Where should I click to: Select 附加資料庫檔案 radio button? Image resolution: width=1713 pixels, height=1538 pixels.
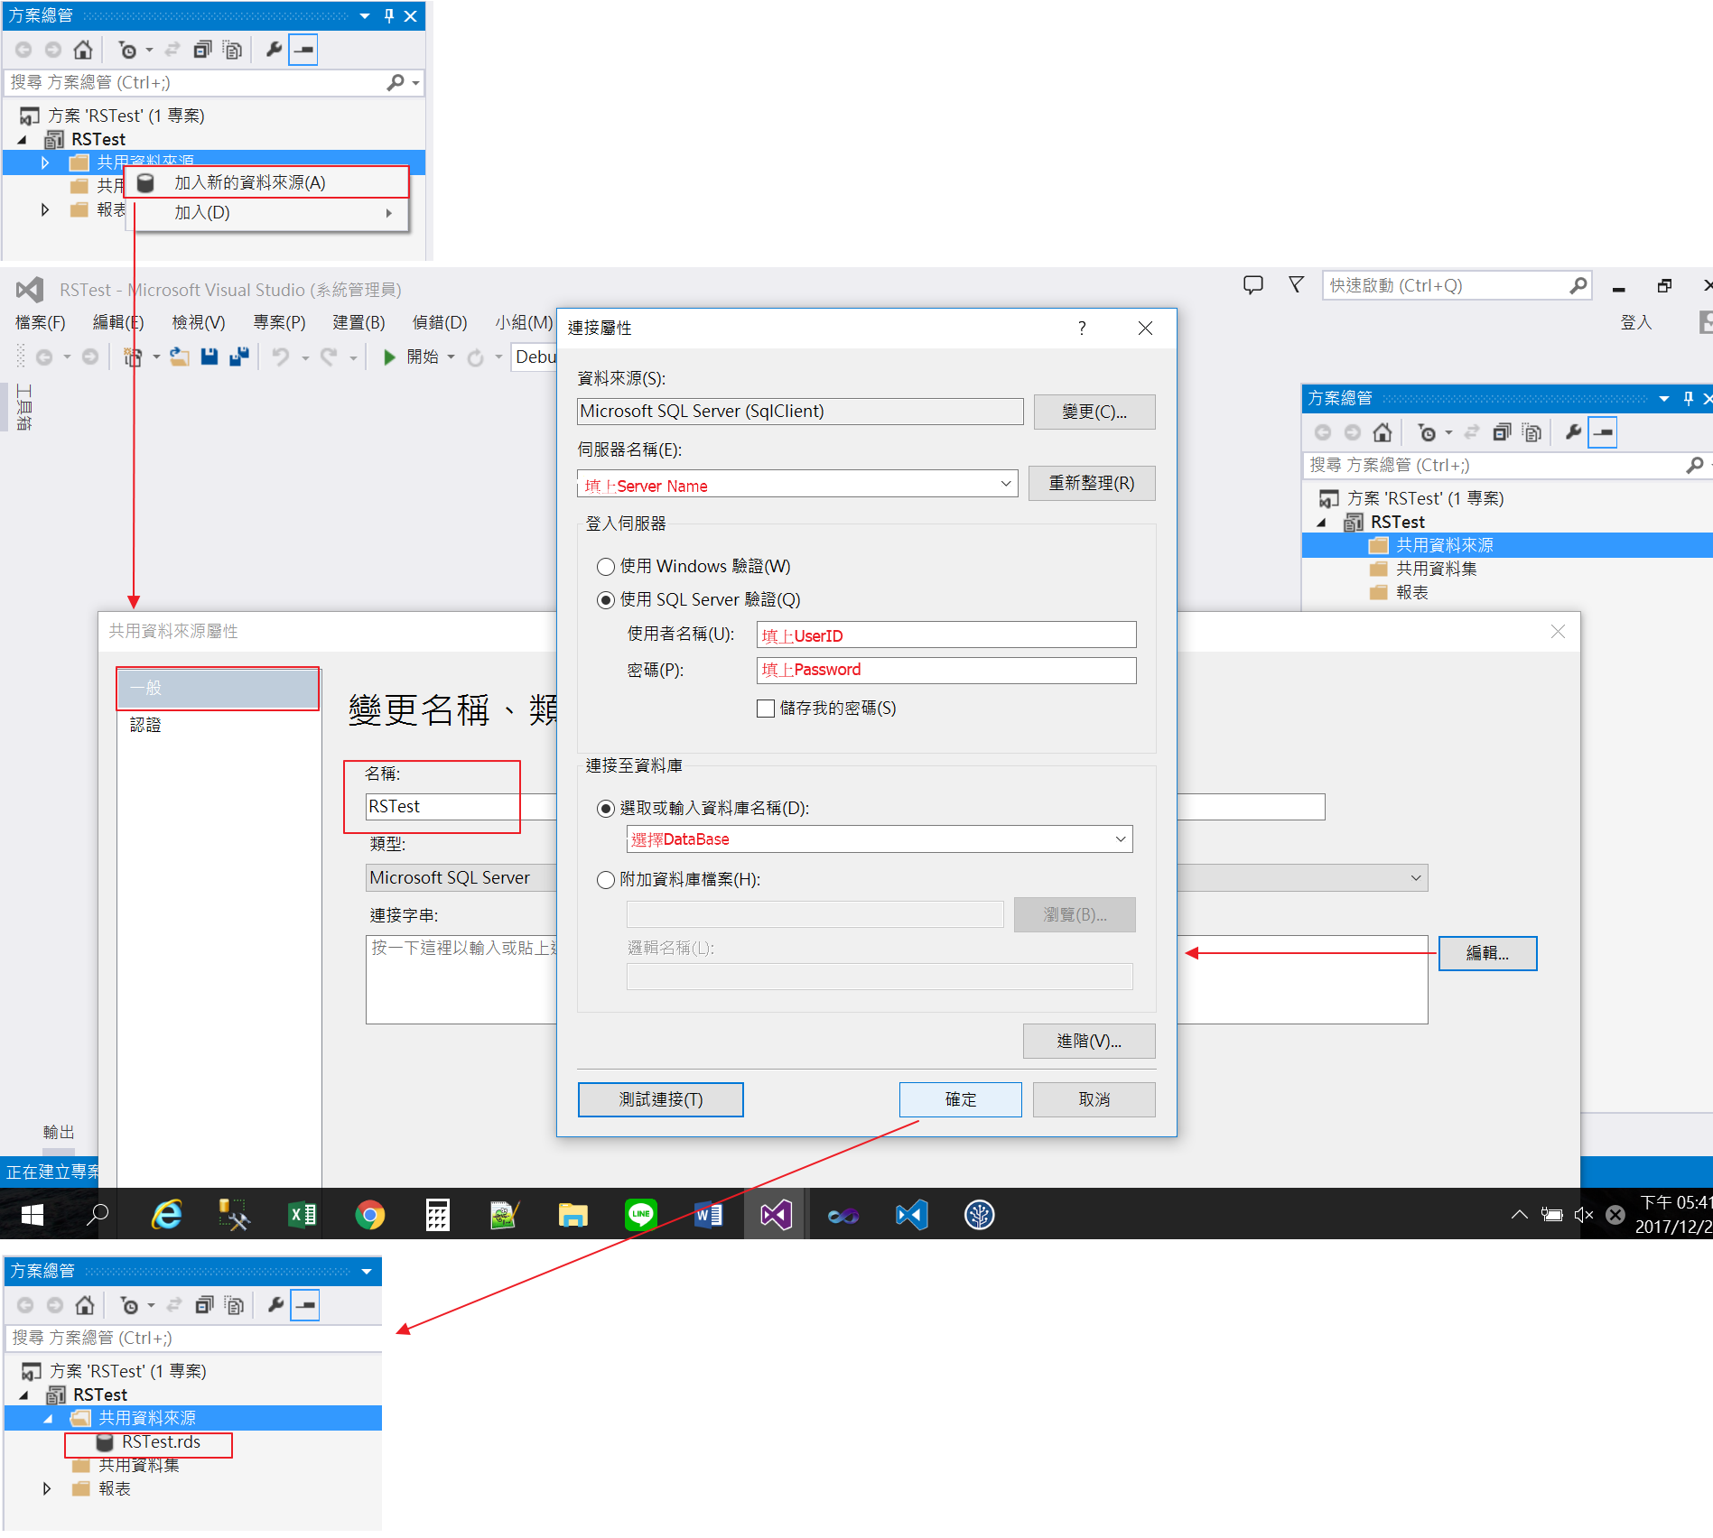[x=606, y=880]
